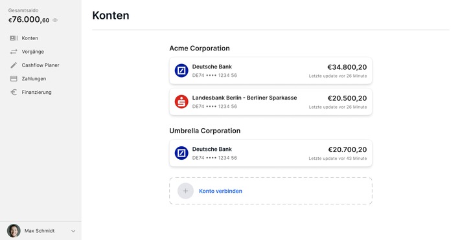Click the Umbrella Deutsche Bank logo

click(181, 153)
